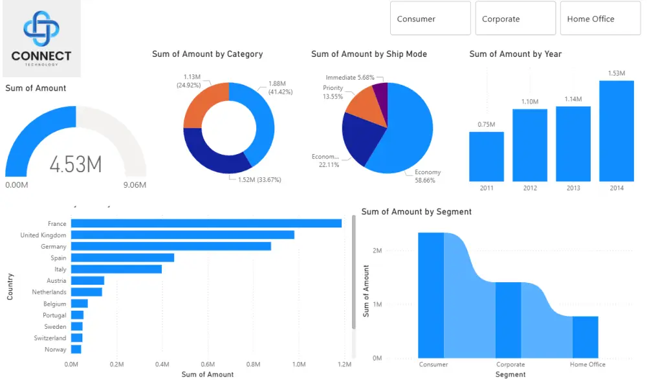Click the 'Sum of Amount by Ship Mode' title

coord(369,54)
